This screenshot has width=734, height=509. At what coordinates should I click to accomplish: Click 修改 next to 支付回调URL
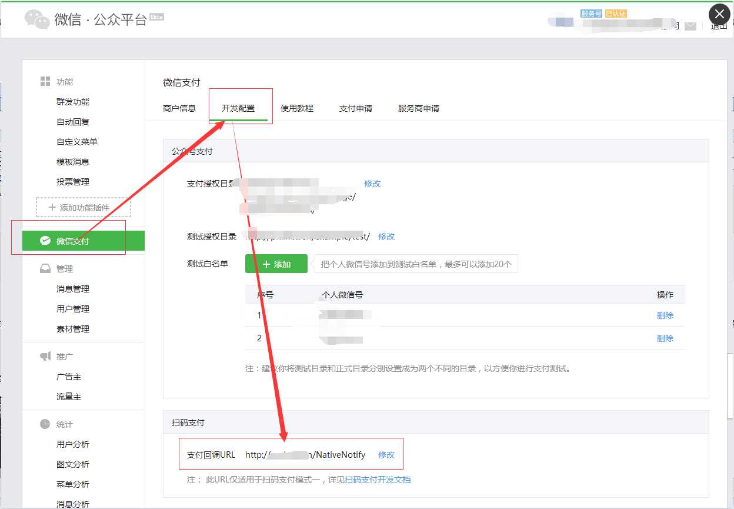[x=386, y=455]
